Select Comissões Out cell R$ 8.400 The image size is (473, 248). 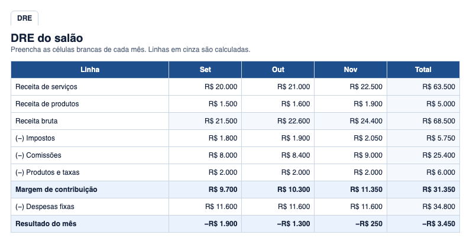(278, 155)
